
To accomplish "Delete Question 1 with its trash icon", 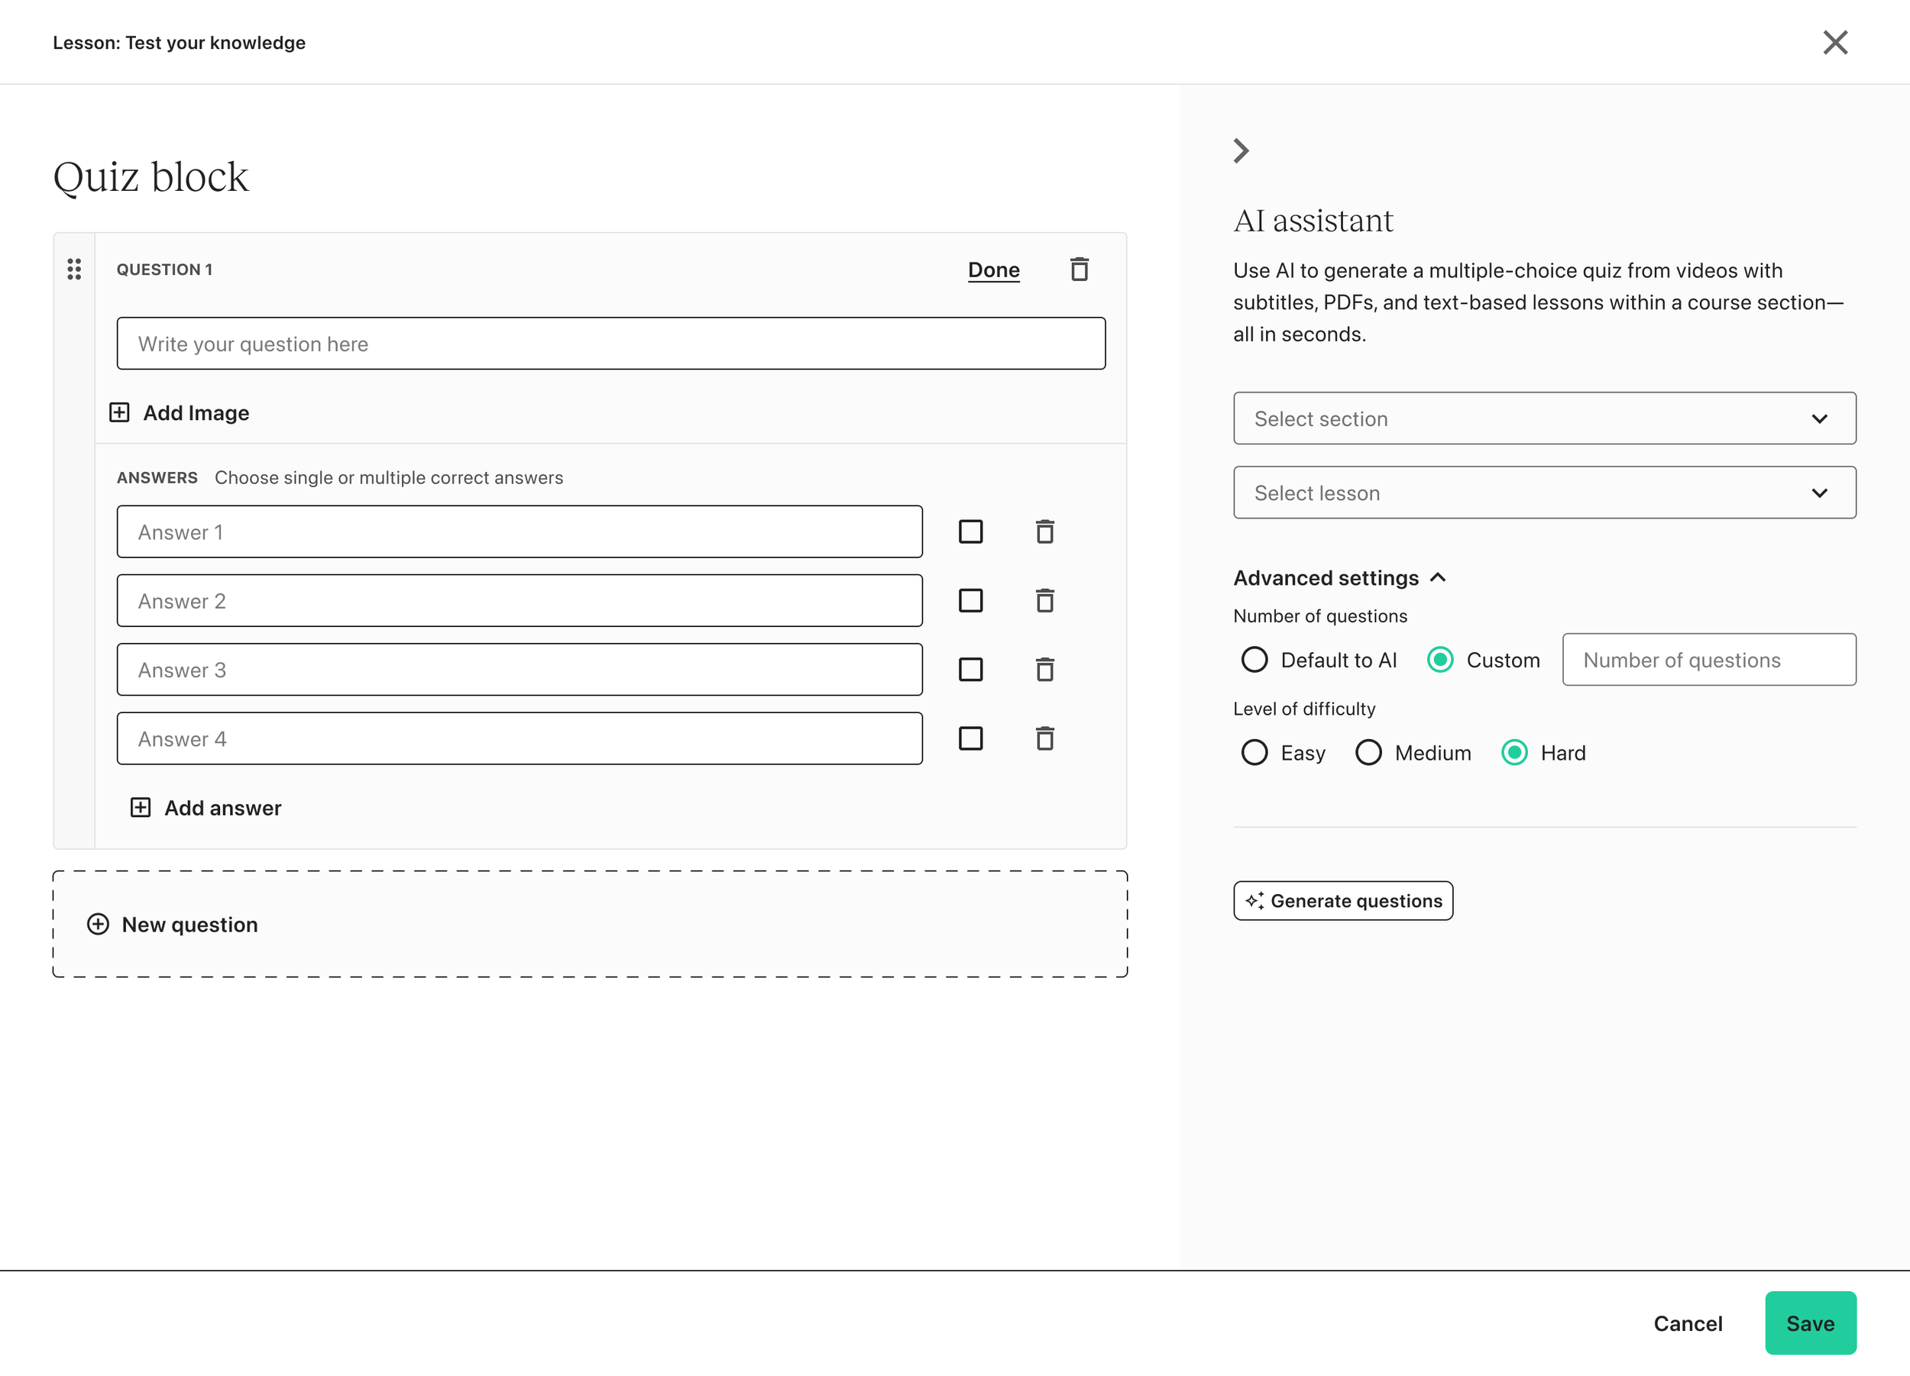I will pos(1079,270).
